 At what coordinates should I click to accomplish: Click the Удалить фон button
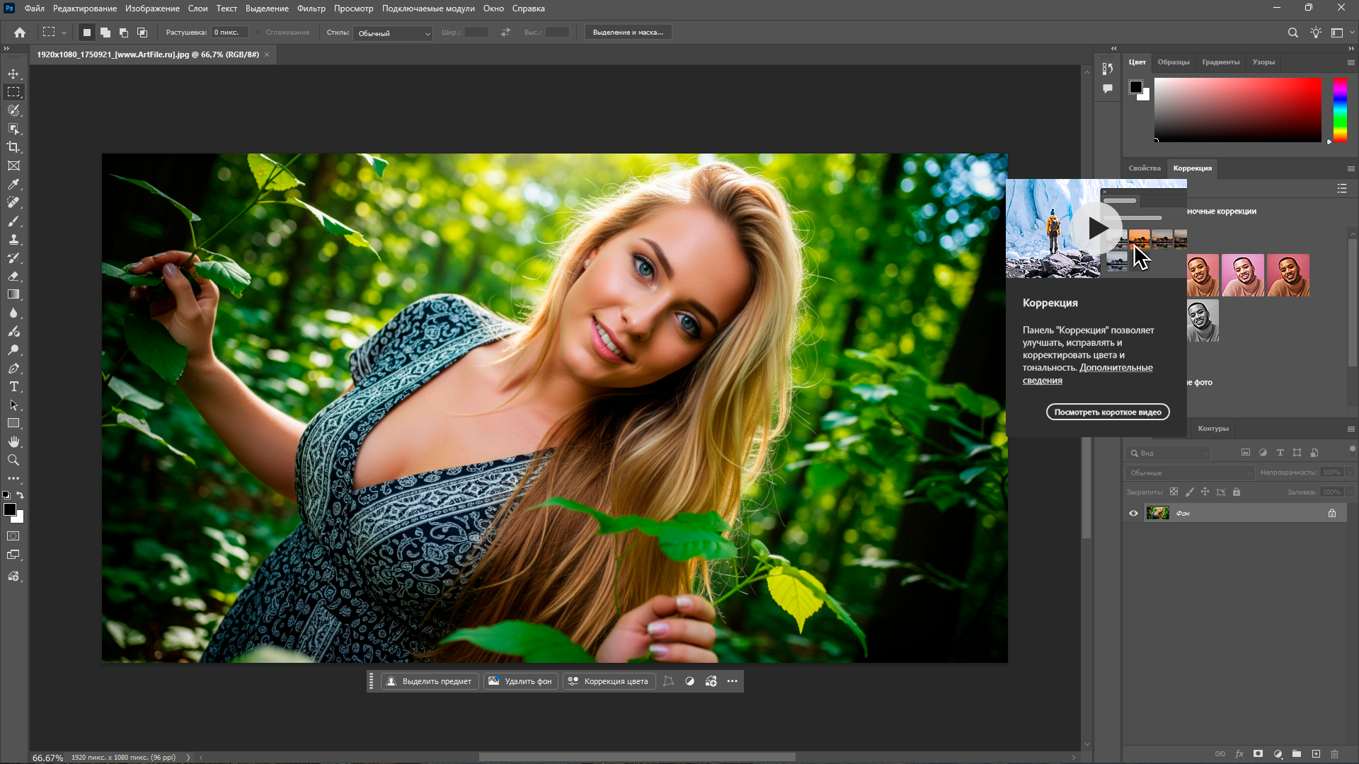click(x=520, y=681)
